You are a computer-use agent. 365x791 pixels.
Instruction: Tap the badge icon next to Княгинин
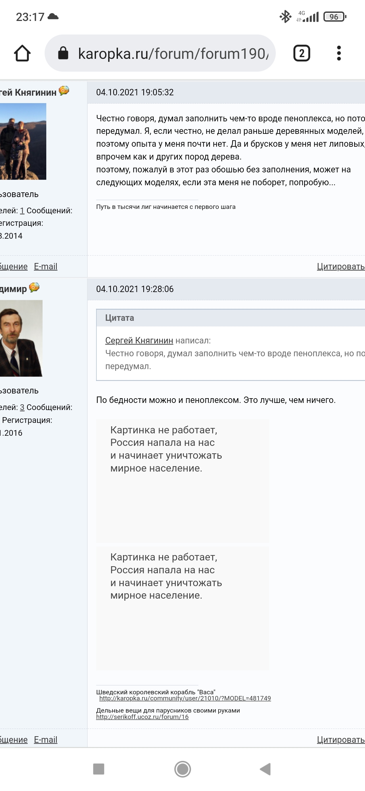64,91
